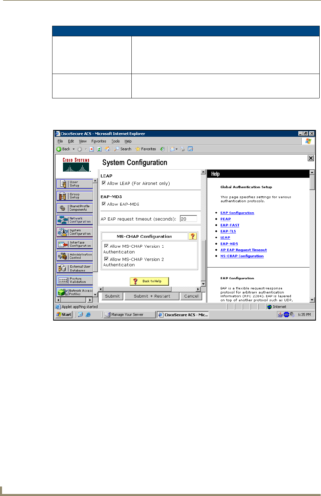Open Interface Configuration
The image size is (321, 496).
(x=74, y=244)
